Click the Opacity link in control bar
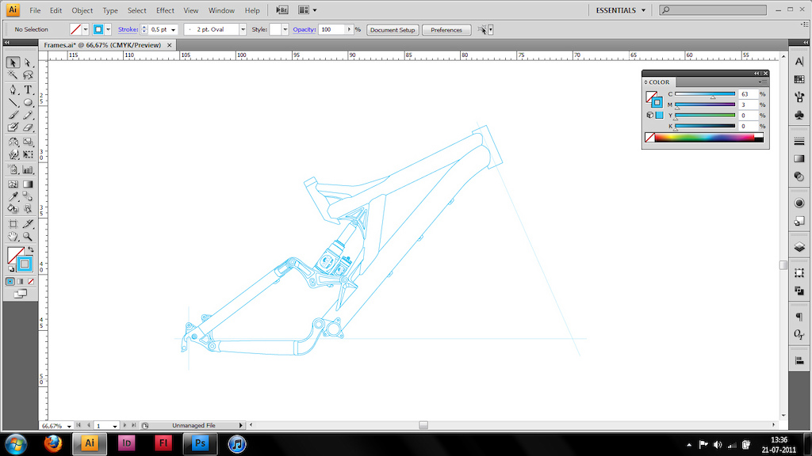Screen dimensions: 812x456 coord(304,29)
